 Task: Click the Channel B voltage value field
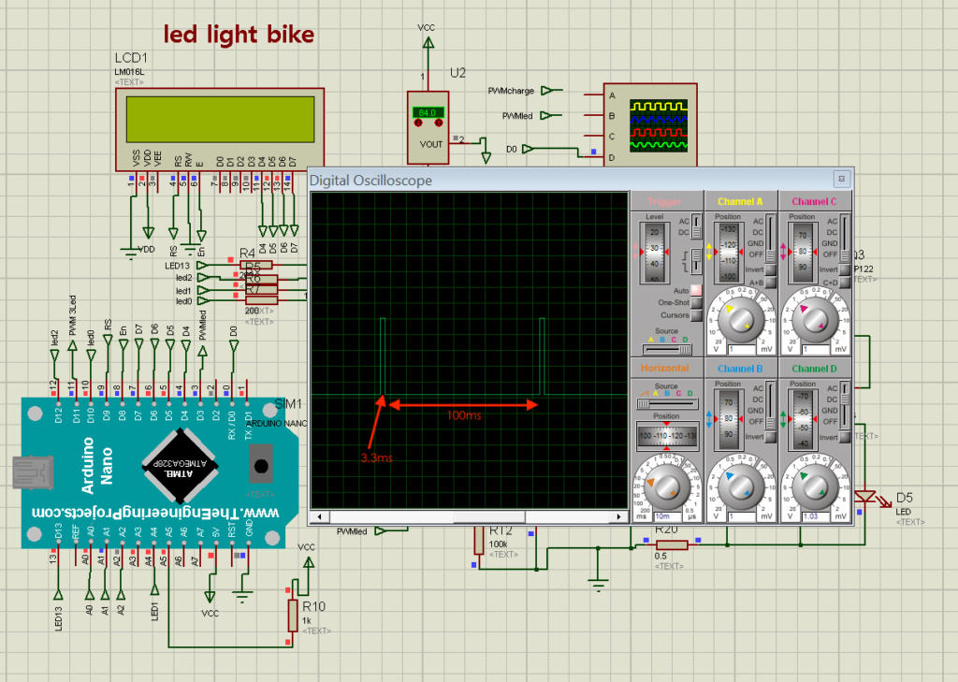pyautogui.click(x=741, y=516)
